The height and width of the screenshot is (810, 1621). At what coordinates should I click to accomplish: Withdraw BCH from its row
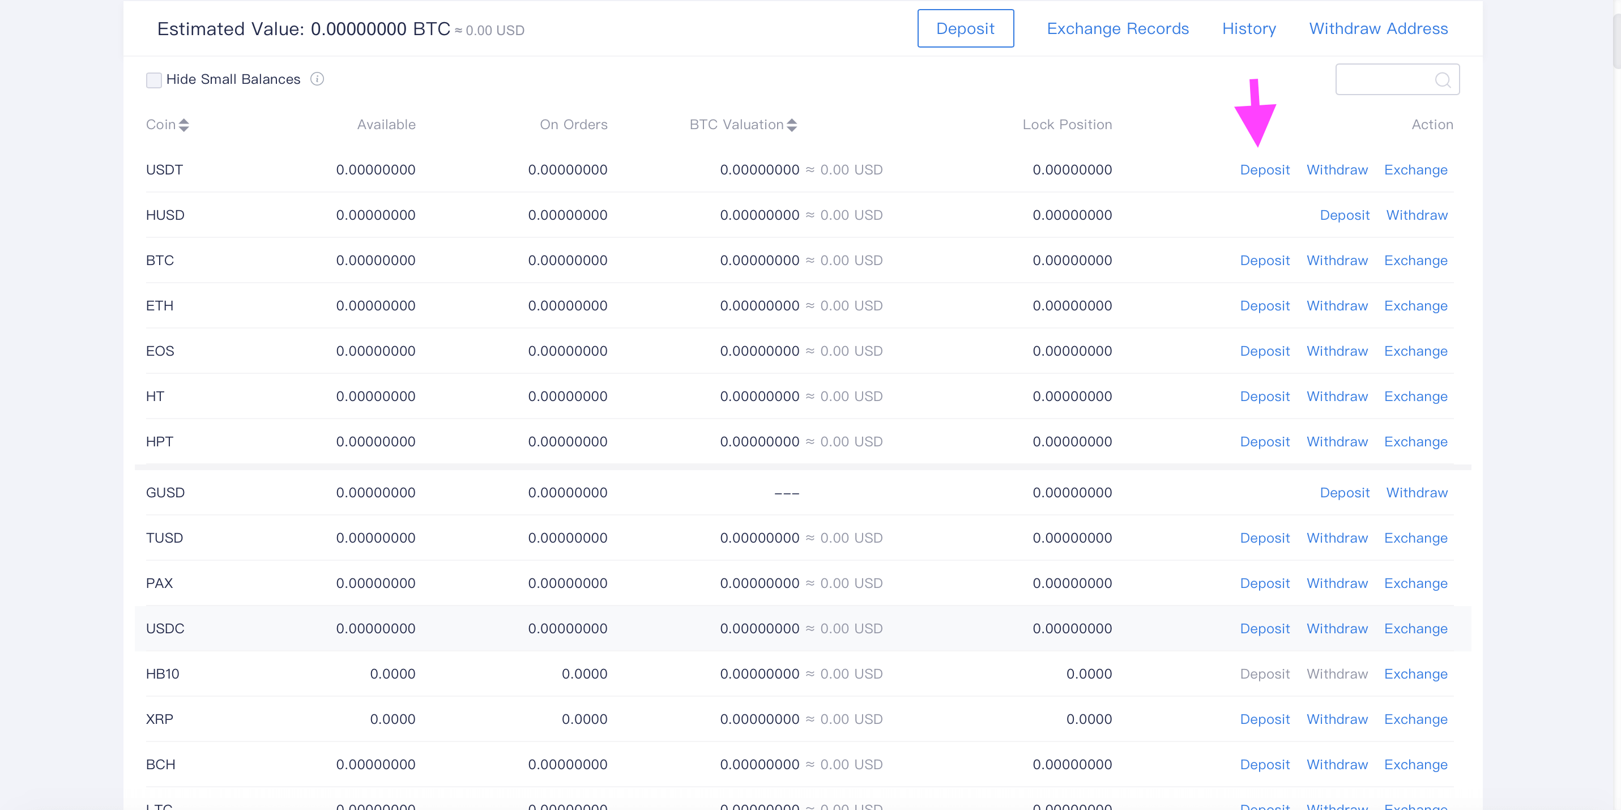click(x=1337, y=765)
